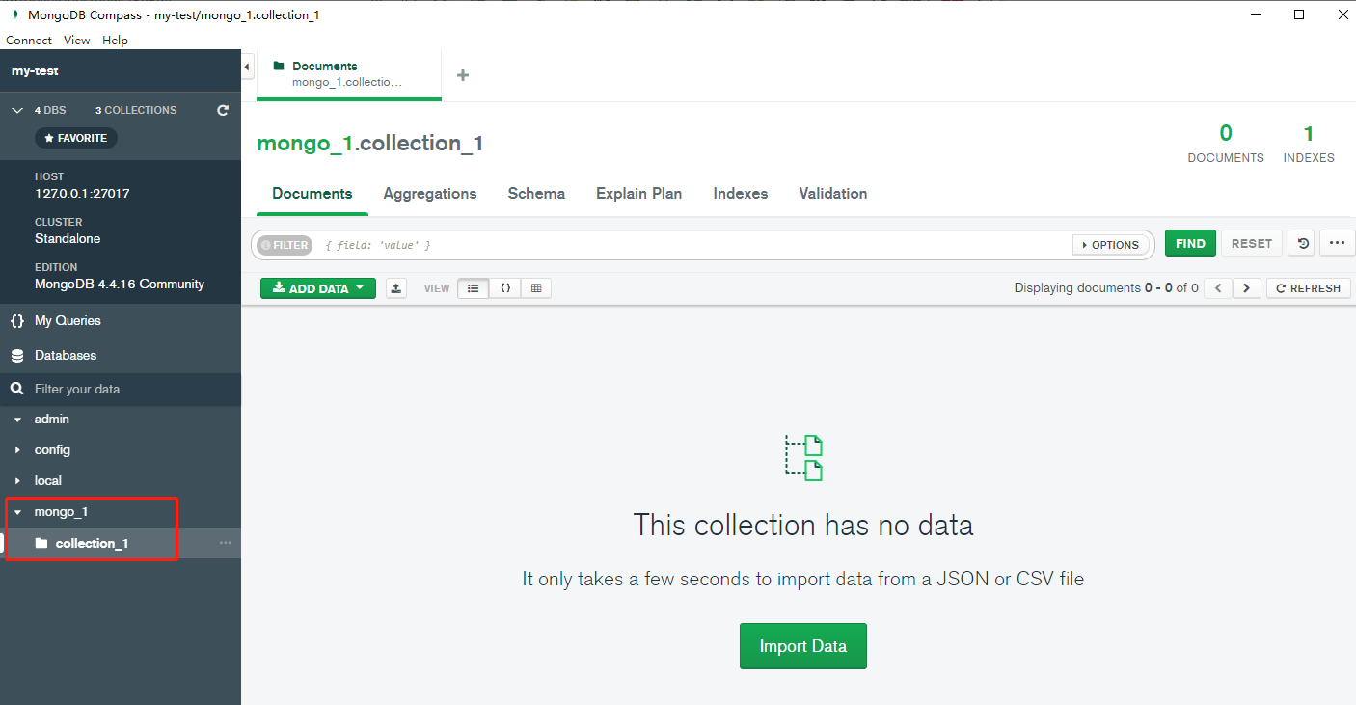
Task: Switch to the Aggregations tab
Action: coord(430,193)
